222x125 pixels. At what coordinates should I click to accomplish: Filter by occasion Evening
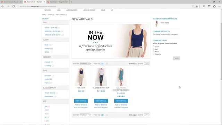[48, 66]
